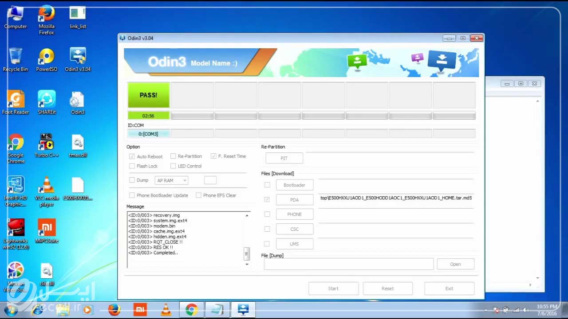Click the green 02:56 progress bar

[148, 116]
